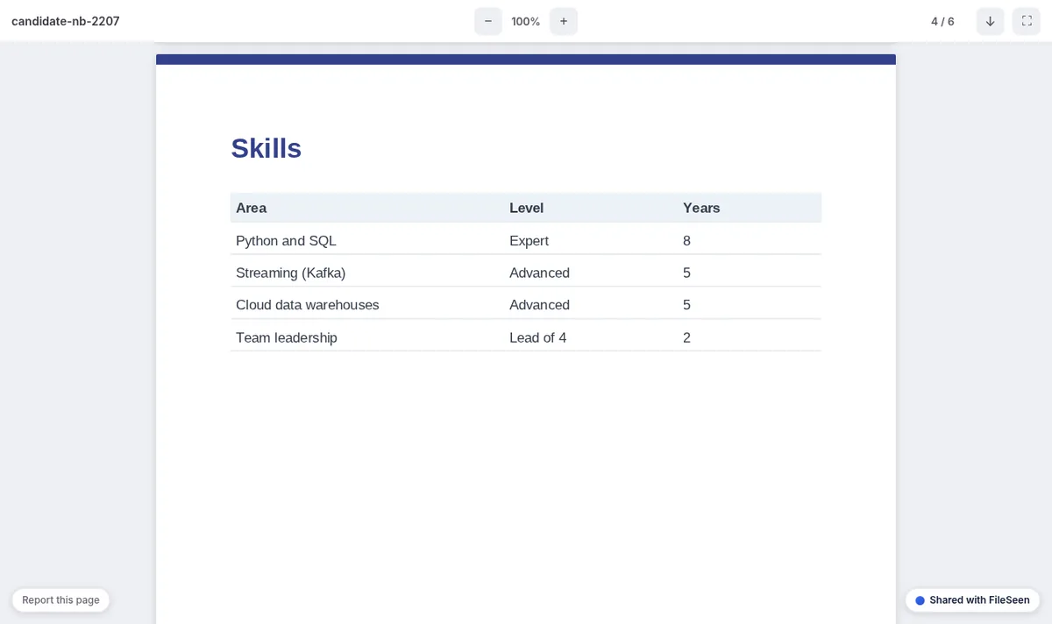Select the document title candidate-nb-2207
Viewport: 1052px width, 624px height.
pyautogui.click(x=66, y=21)
